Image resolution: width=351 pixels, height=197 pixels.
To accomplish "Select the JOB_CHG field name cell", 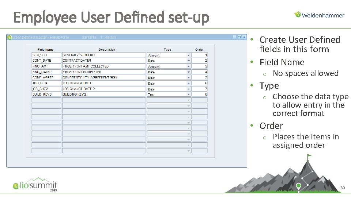I will point(46,83).
